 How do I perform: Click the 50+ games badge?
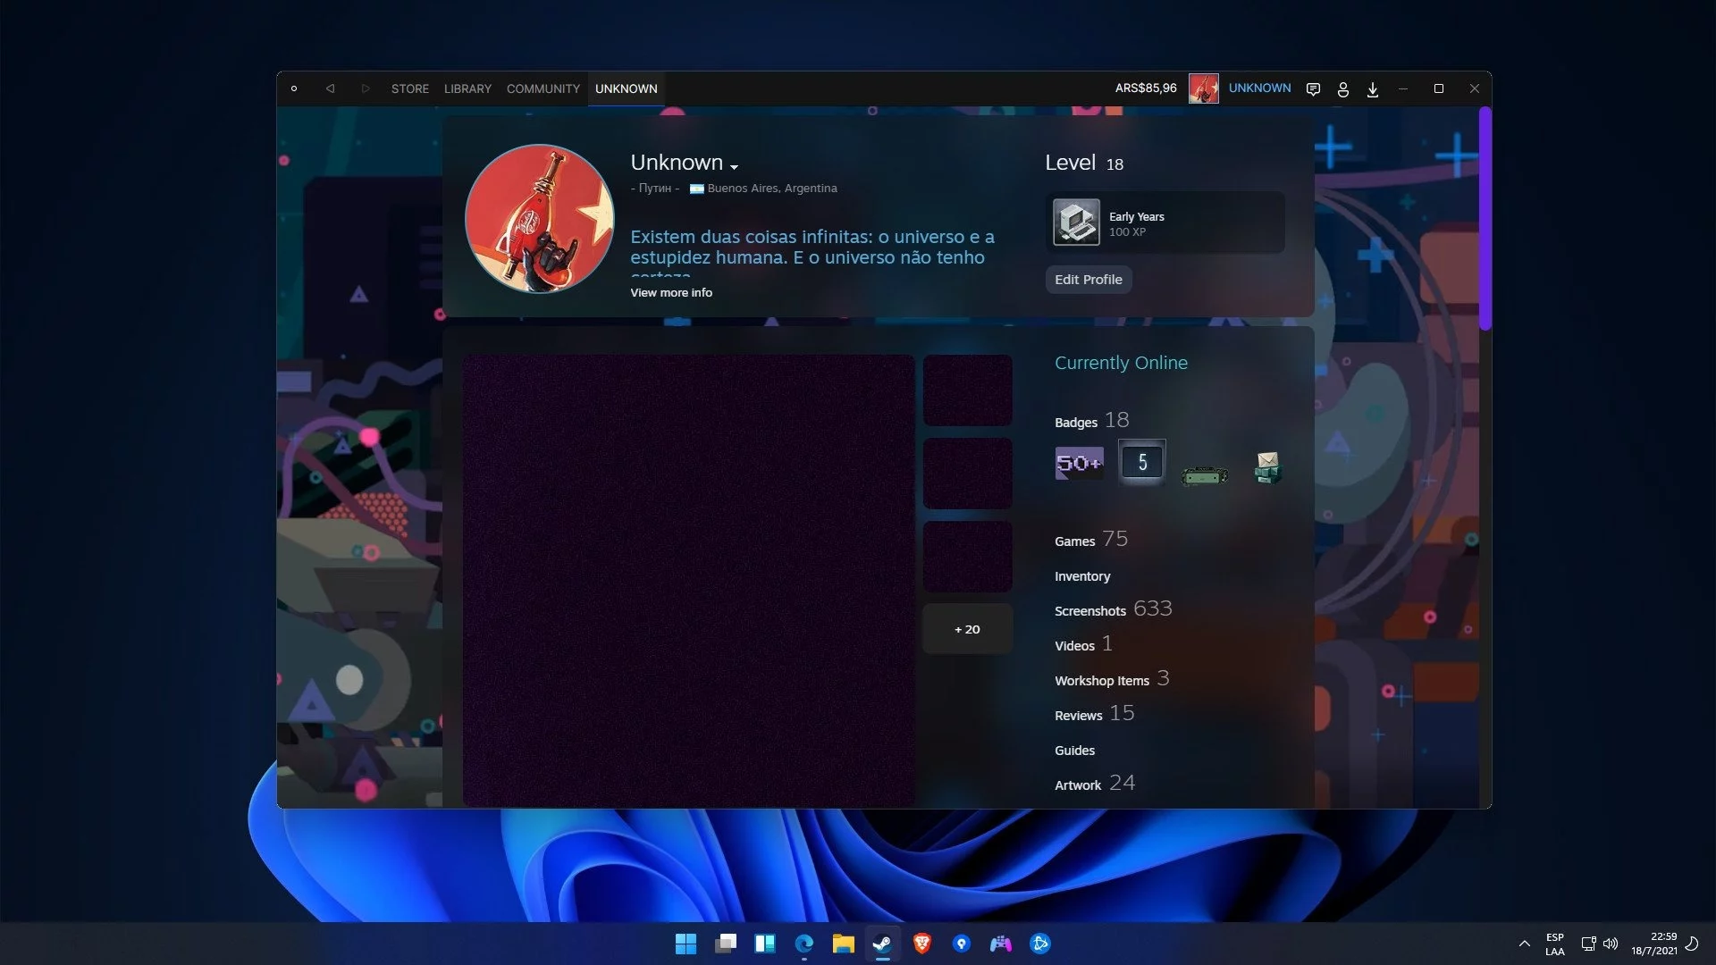[x=1079, y=463]
